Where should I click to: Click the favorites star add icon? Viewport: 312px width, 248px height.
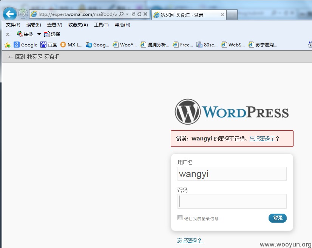click(8, 45)
